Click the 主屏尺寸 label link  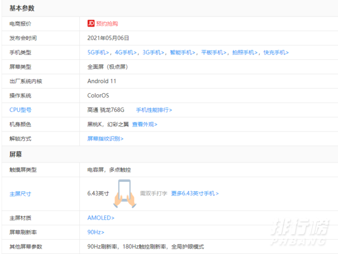20,194
